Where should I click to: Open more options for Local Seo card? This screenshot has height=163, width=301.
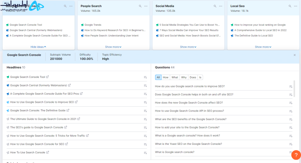[296, 6]
